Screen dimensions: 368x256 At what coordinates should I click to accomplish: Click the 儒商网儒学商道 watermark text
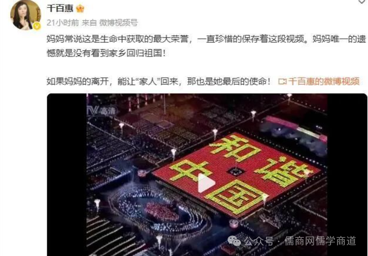[x=320, y=241]
